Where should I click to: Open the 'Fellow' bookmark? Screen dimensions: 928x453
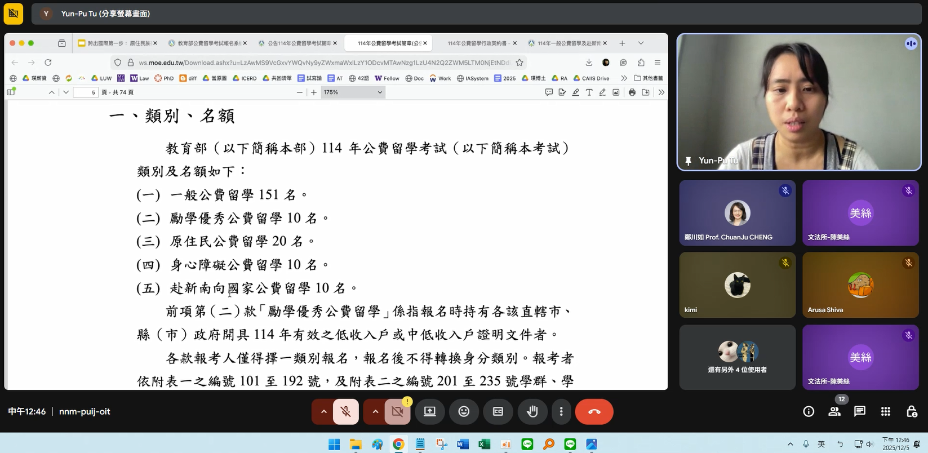(x=387, y=78)
